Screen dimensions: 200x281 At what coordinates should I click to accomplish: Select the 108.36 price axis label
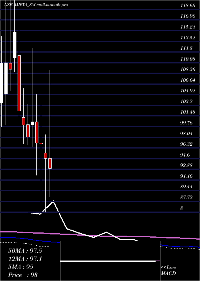[x=188, y=69]
